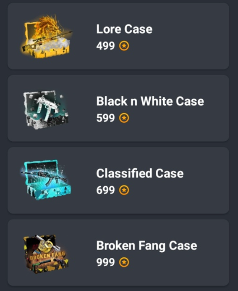Viewport: 238px width, 291px height.
Task: Click the 599 price label
Action: (106, 118)
